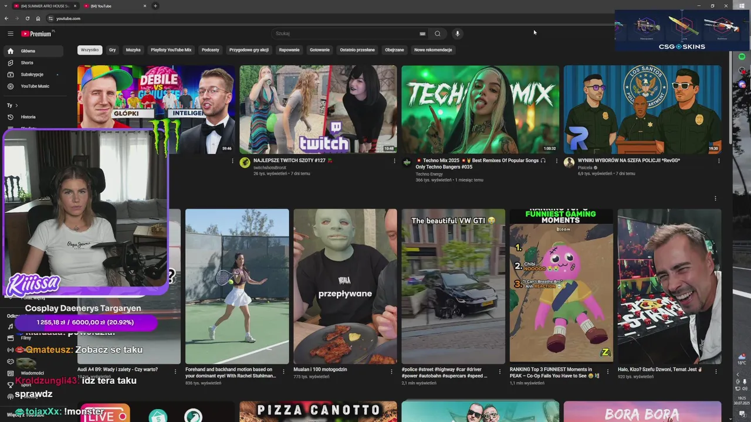The image size is (751, 422).
Task: Open Techno Mix 2025 video title
Action: pyautogui.click(x=481, y=164)
